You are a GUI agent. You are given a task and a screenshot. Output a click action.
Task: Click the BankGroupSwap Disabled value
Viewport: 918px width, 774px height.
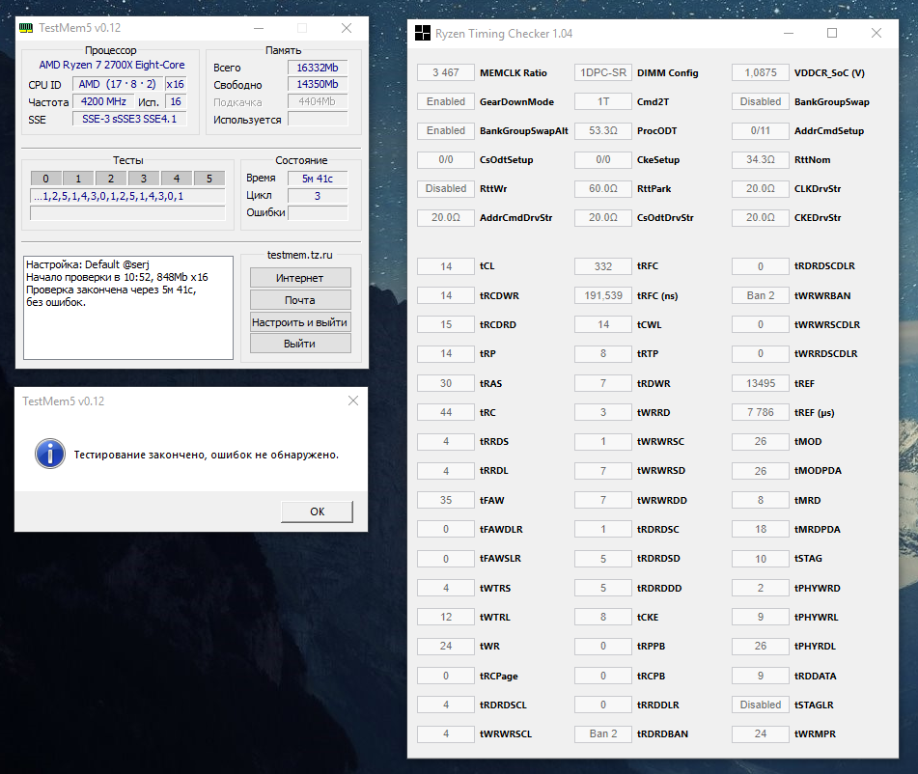tap(761, 102)
